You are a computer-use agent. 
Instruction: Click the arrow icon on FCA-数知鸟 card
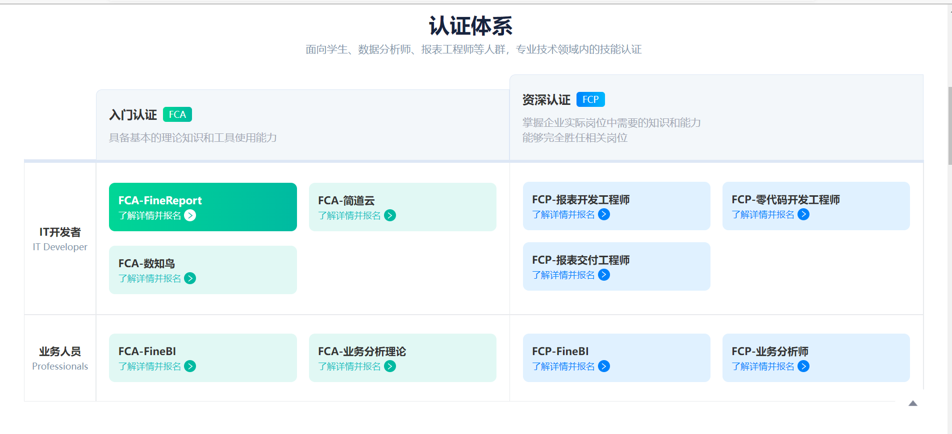coord(190,278)
